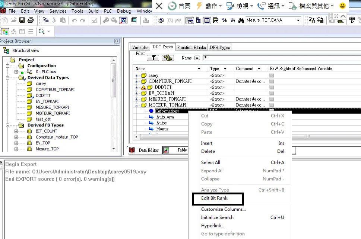Choose Customize Columns... from context menu

click(223, 209)
